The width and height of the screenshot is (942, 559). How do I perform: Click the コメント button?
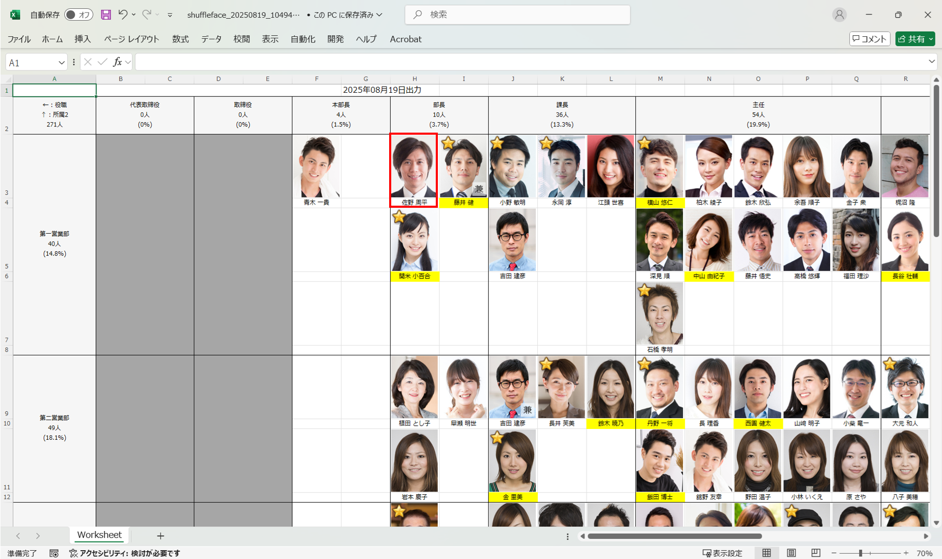pos(869,39)
